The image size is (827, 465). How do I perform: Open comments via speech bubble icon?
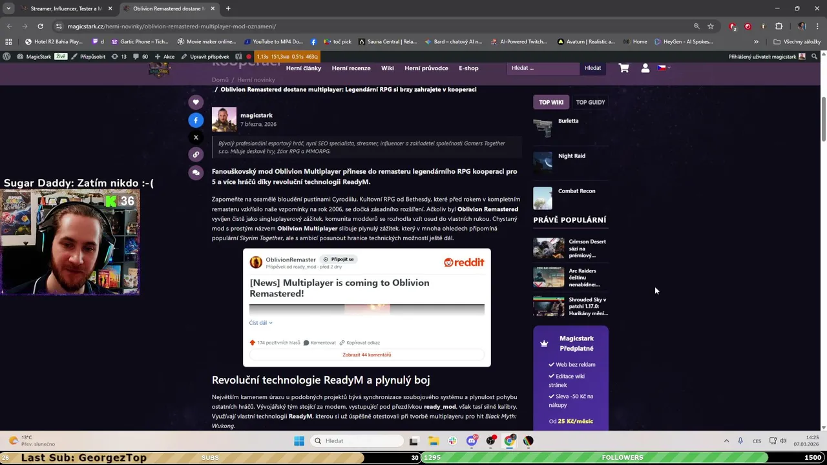(x=196, y=172)
